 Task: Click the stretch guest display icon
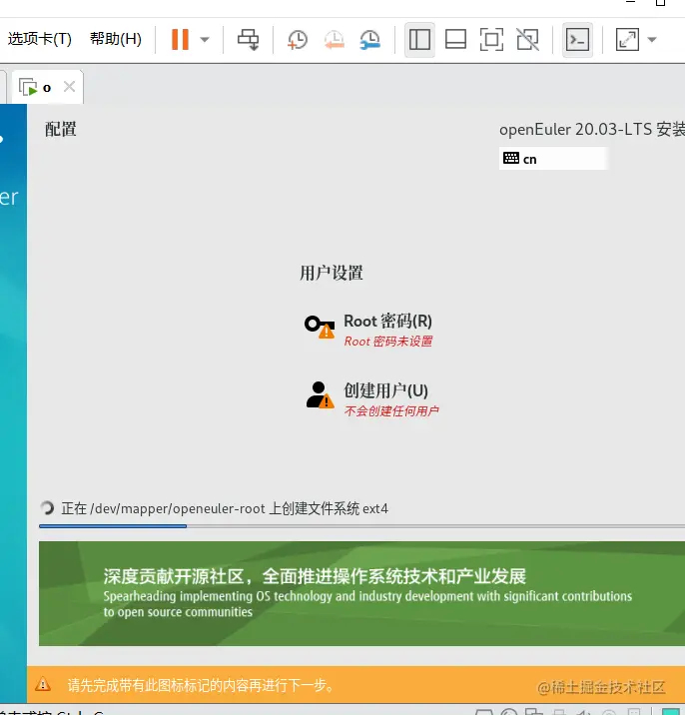pyautogui.click(x=627, y=40)
